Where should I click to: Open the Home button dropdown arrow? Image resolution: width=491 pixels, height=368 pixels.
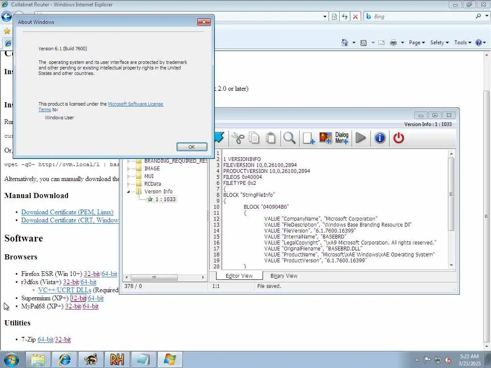click(x=354, y=43)
